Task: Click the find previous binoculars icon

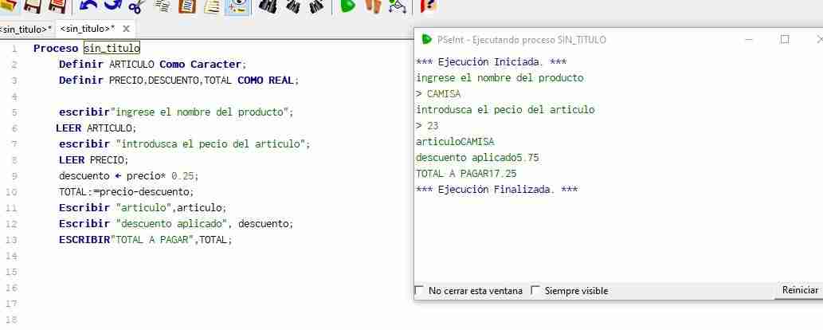Action: 292,6
